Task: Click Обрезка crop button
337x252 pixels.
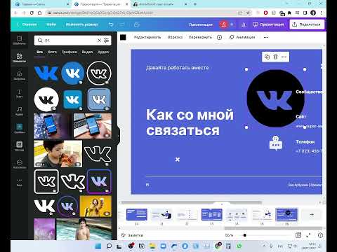Action: 175,37
